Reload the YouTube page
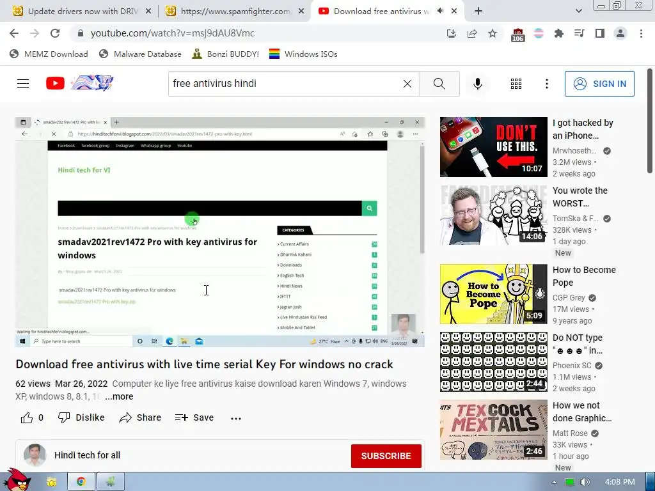Image resolution: width=655 pixels, height=491 pixels. [x=55, y=33]
